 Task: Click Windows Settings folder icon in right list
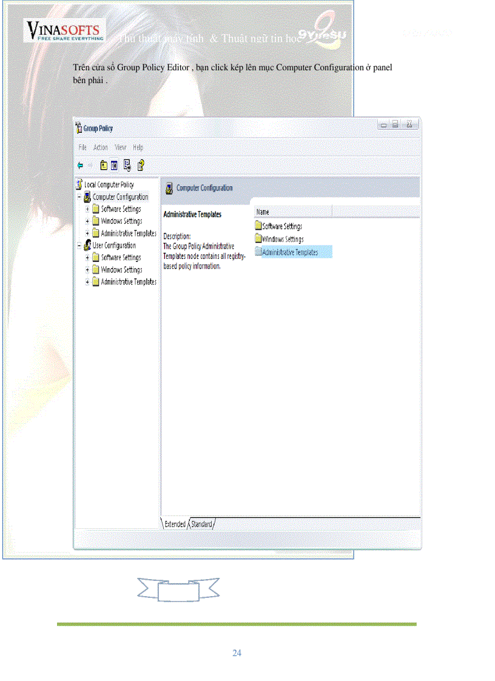pos(258,239)
